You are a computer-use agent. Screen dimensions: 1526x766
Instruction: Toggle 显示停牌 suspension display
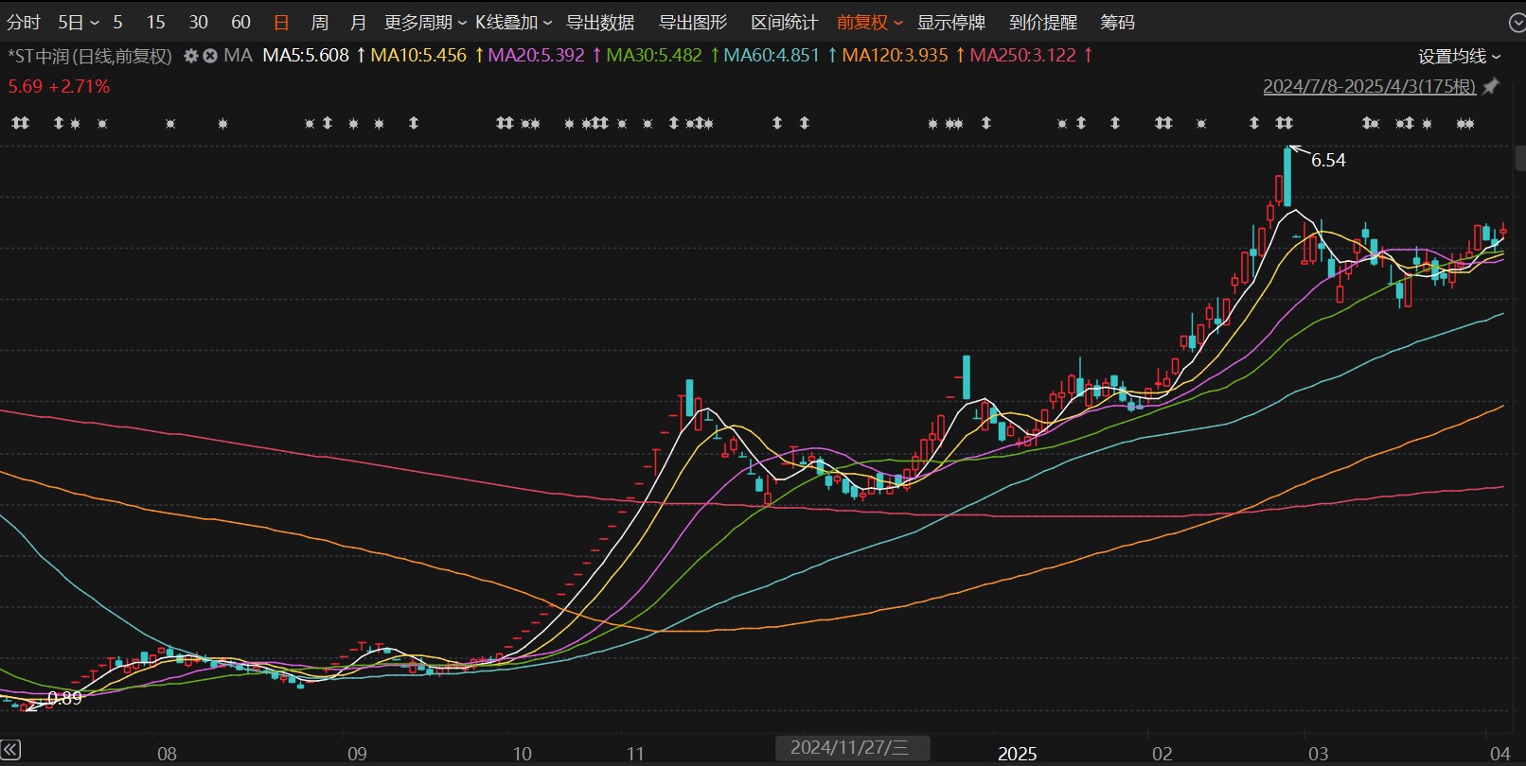coord(950,22)
